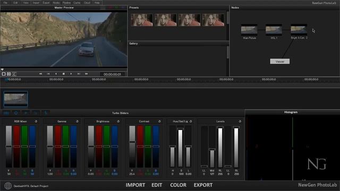Click the fast forward button
The width and height of the screenshot is (340, 191).
(x=86, y=74)
